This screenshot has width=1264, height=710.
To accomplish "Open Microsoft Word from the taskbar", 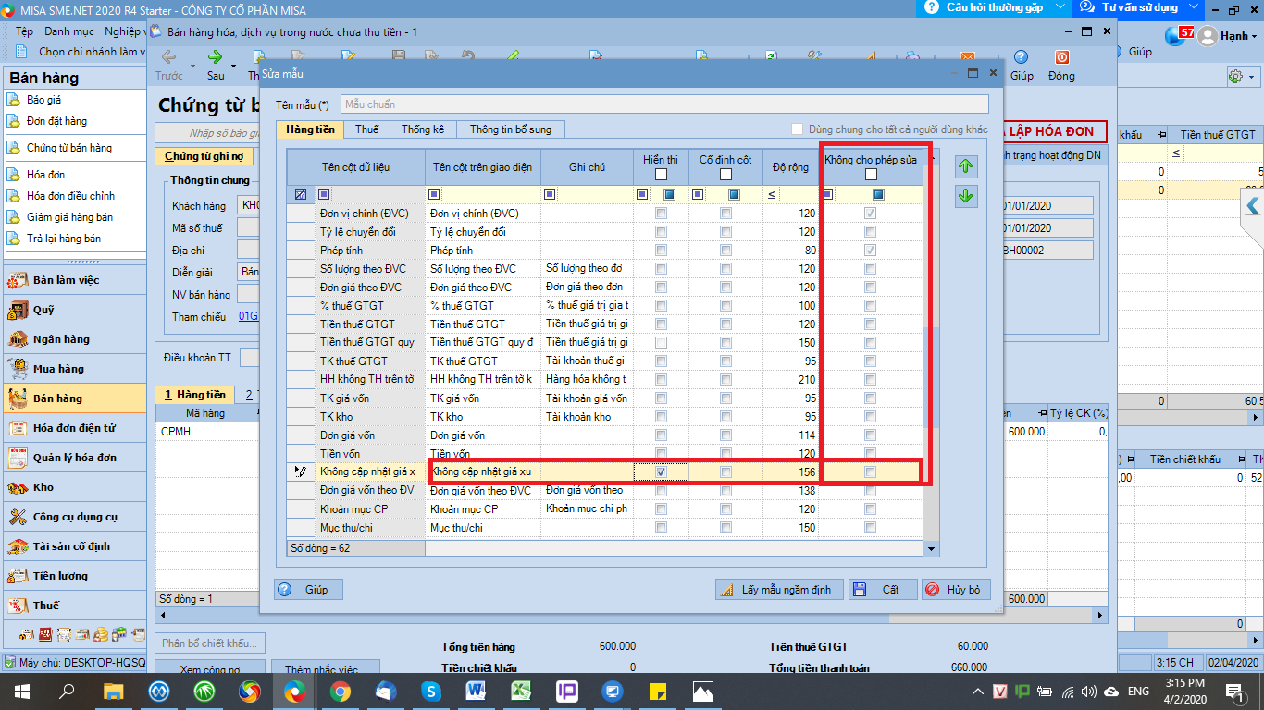I will click(476, 691).
